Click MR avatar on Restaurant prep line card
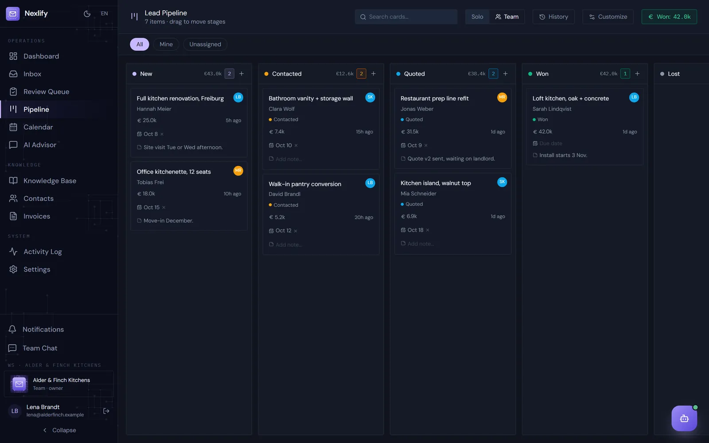 [502, 97]
